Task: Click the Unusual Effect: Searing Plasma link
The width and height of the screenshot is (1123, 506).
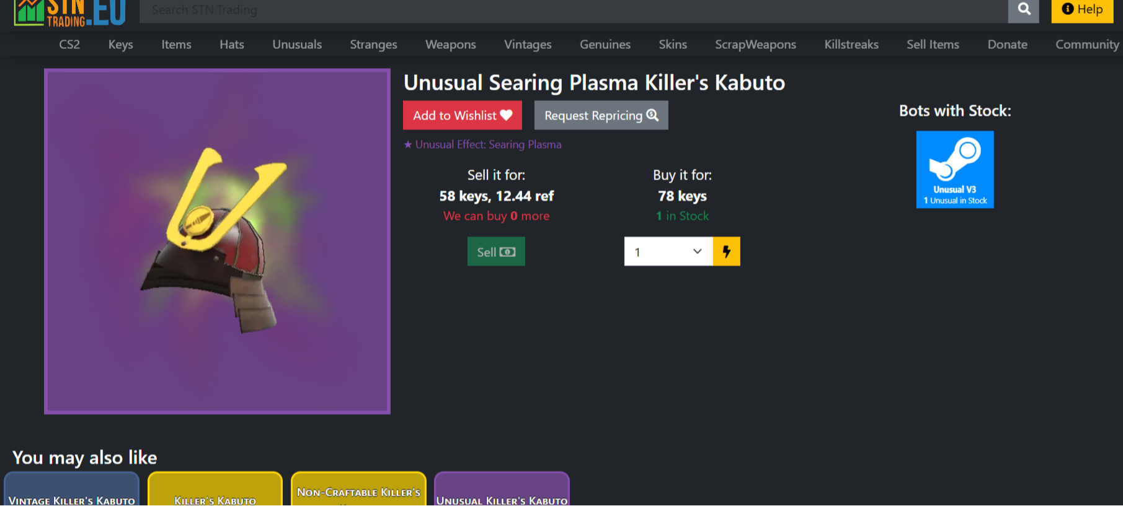Action: (x=487, y=144)
